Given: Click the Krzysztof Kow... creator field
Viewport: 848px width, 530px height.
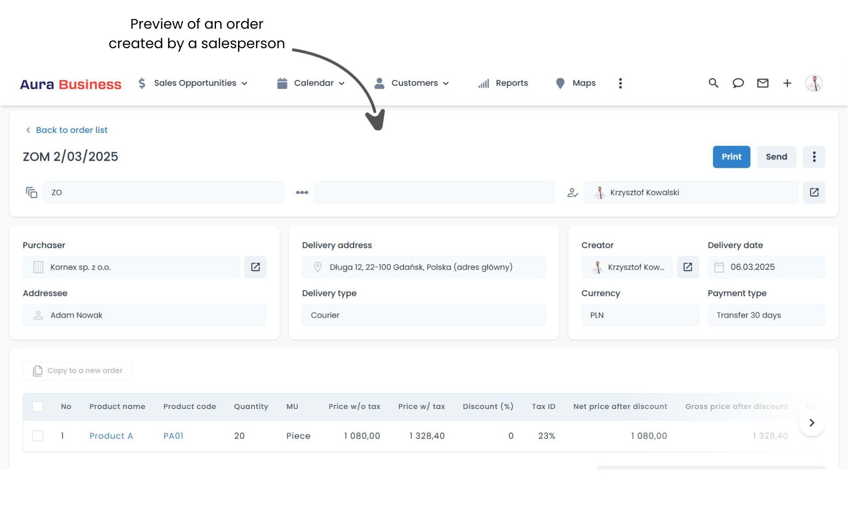Looking at the screenshot, I should tap(627, 267).
